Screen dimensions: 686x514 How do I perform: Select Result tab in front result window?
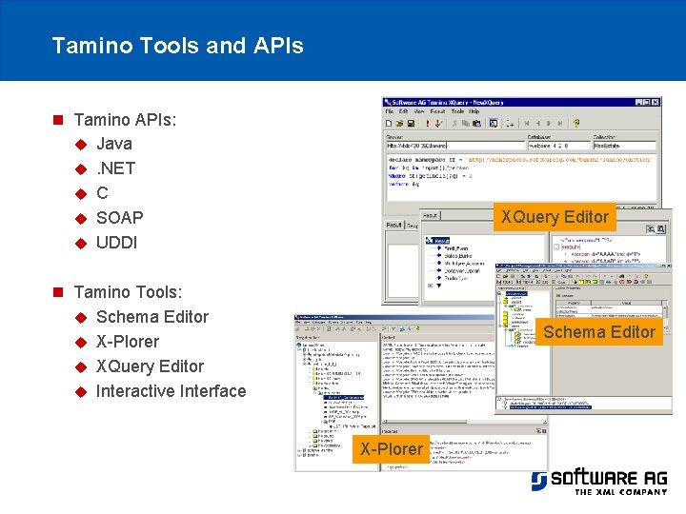(x=431, y=215)
